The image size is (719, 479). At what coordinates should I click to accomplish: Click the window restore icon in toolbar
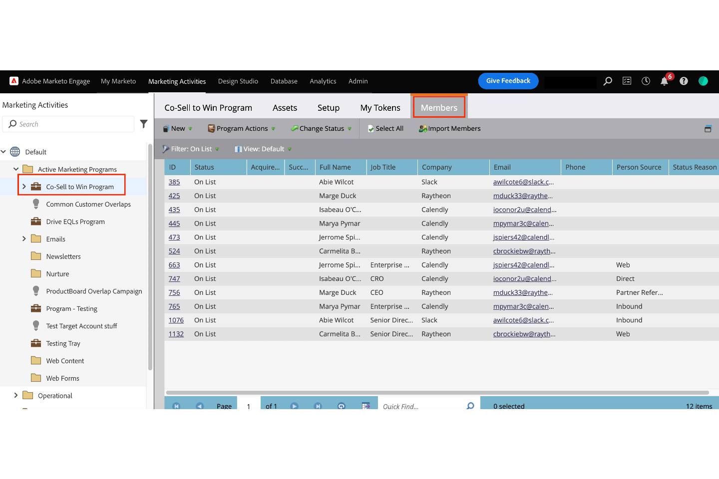(x=708, y=129)
